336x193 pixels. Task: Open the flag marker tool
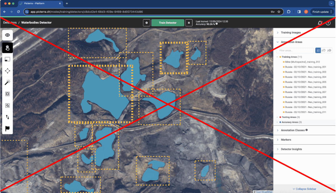[x=8, y=129]
